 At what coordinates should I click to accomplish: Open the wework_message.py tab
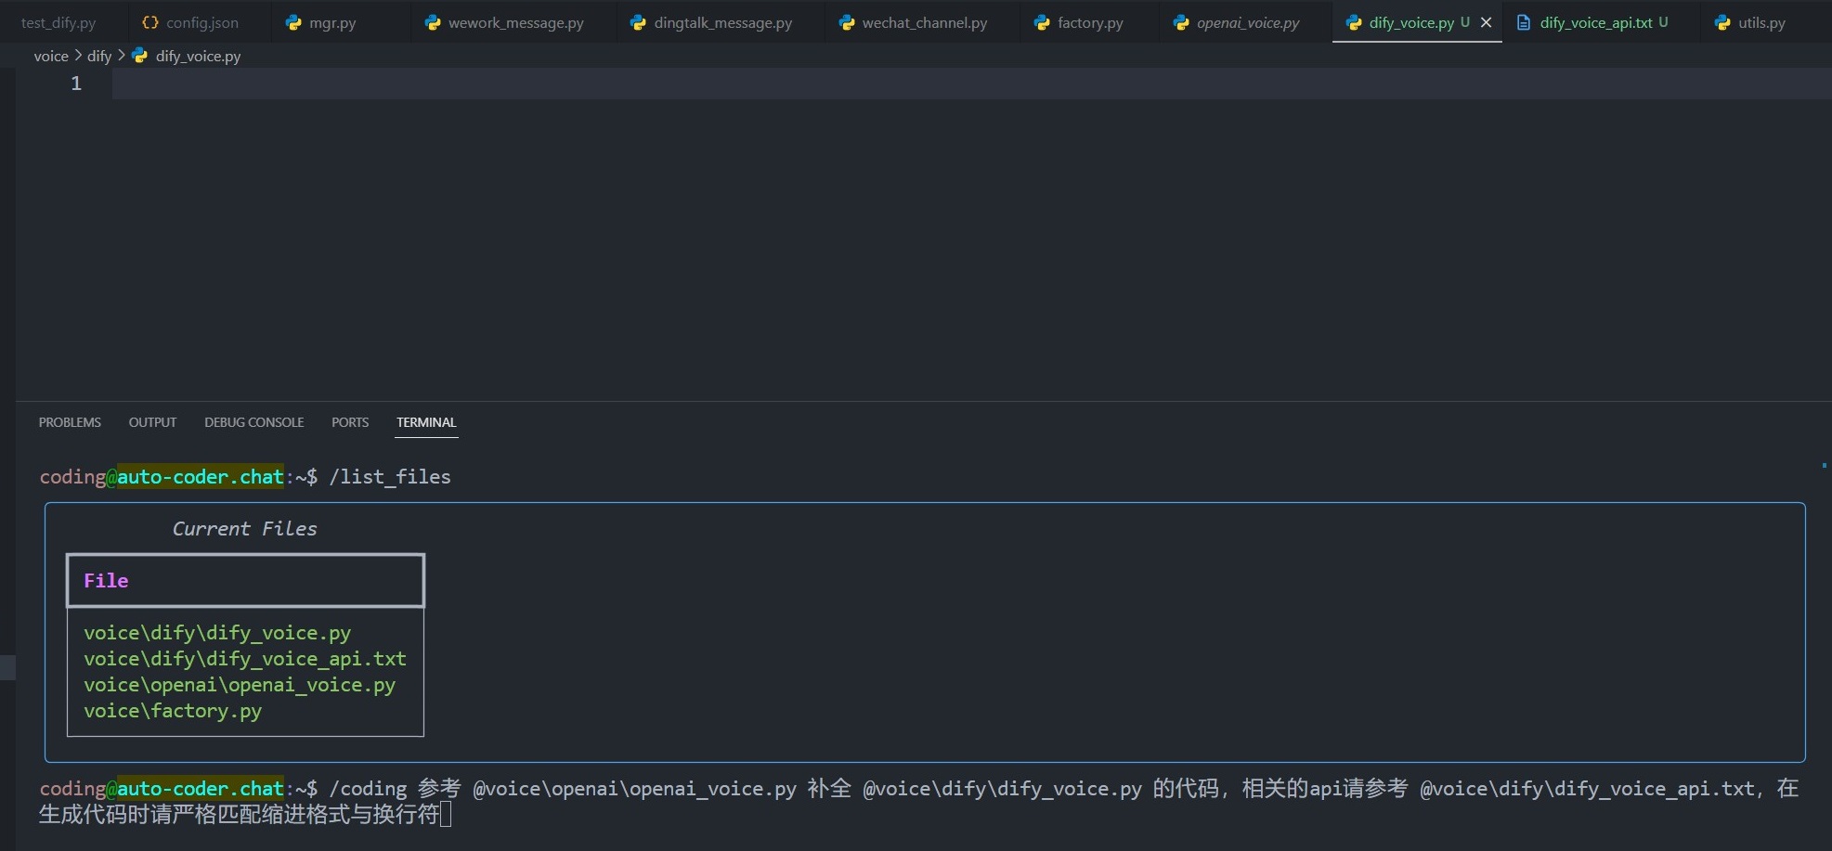click(x=515, y=22)
